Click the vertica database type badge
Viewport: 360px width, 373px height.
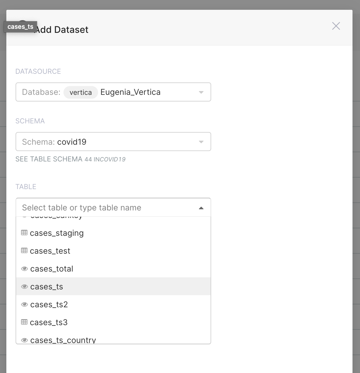[81, 92]
